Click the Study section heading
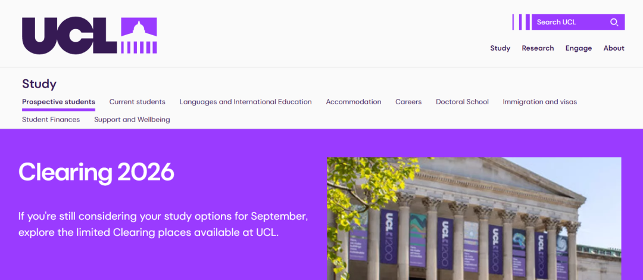 tap(39, 84)
